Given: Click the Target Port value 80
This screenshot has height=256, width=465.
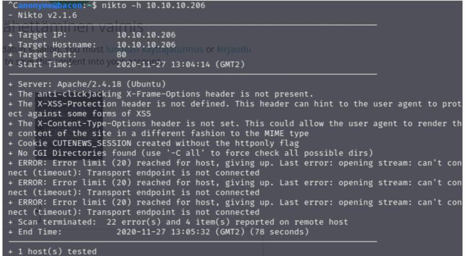Looking at the screenshot, I should (121, 54).
